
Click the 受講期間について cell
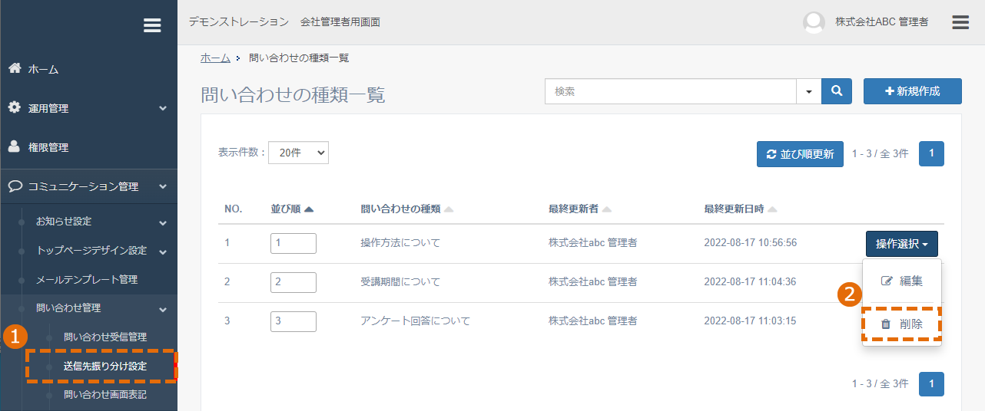tap(400, 282)
